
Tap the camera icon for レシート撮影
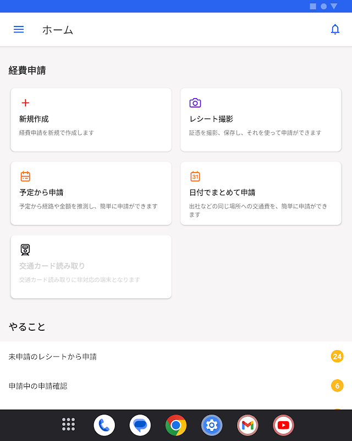pyautogui.click(x=195, y=103)
